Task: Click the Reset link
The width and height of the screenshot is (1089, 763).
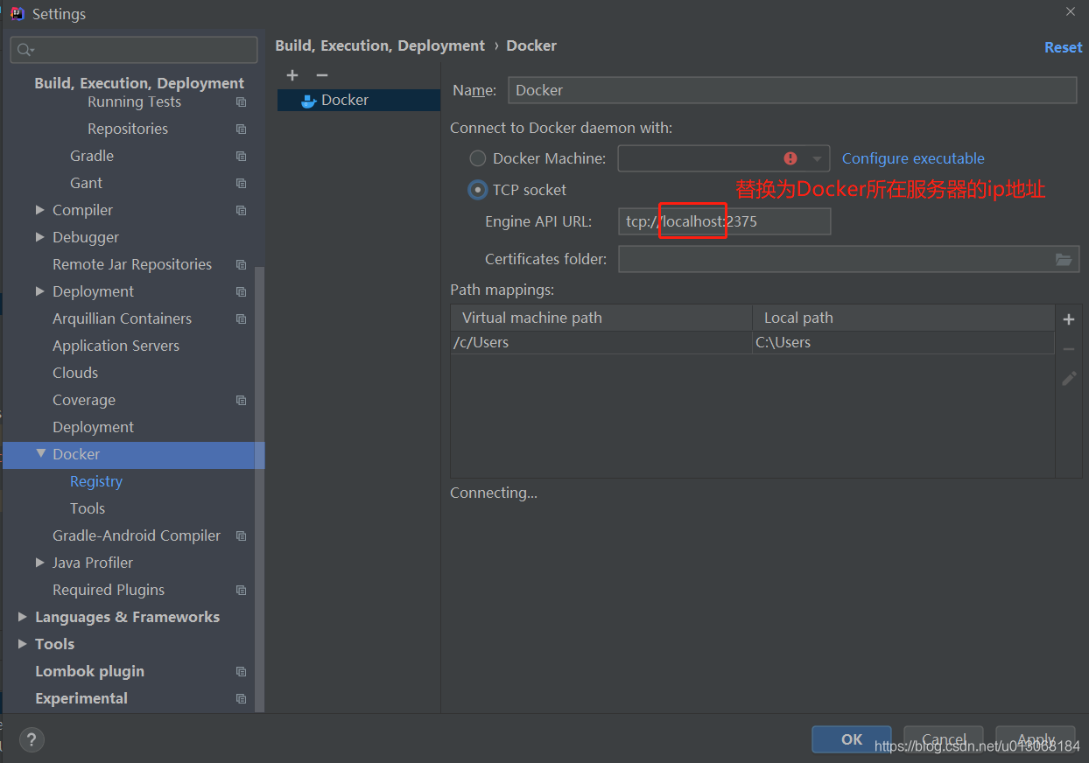Action: [x=1064, y=47]
